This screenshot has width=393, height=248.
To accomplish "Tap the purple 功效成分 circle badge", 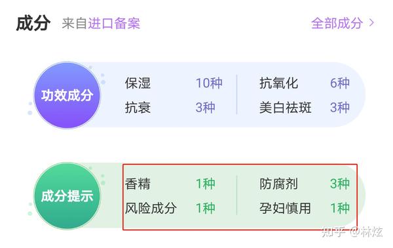I will coord(67,95).
